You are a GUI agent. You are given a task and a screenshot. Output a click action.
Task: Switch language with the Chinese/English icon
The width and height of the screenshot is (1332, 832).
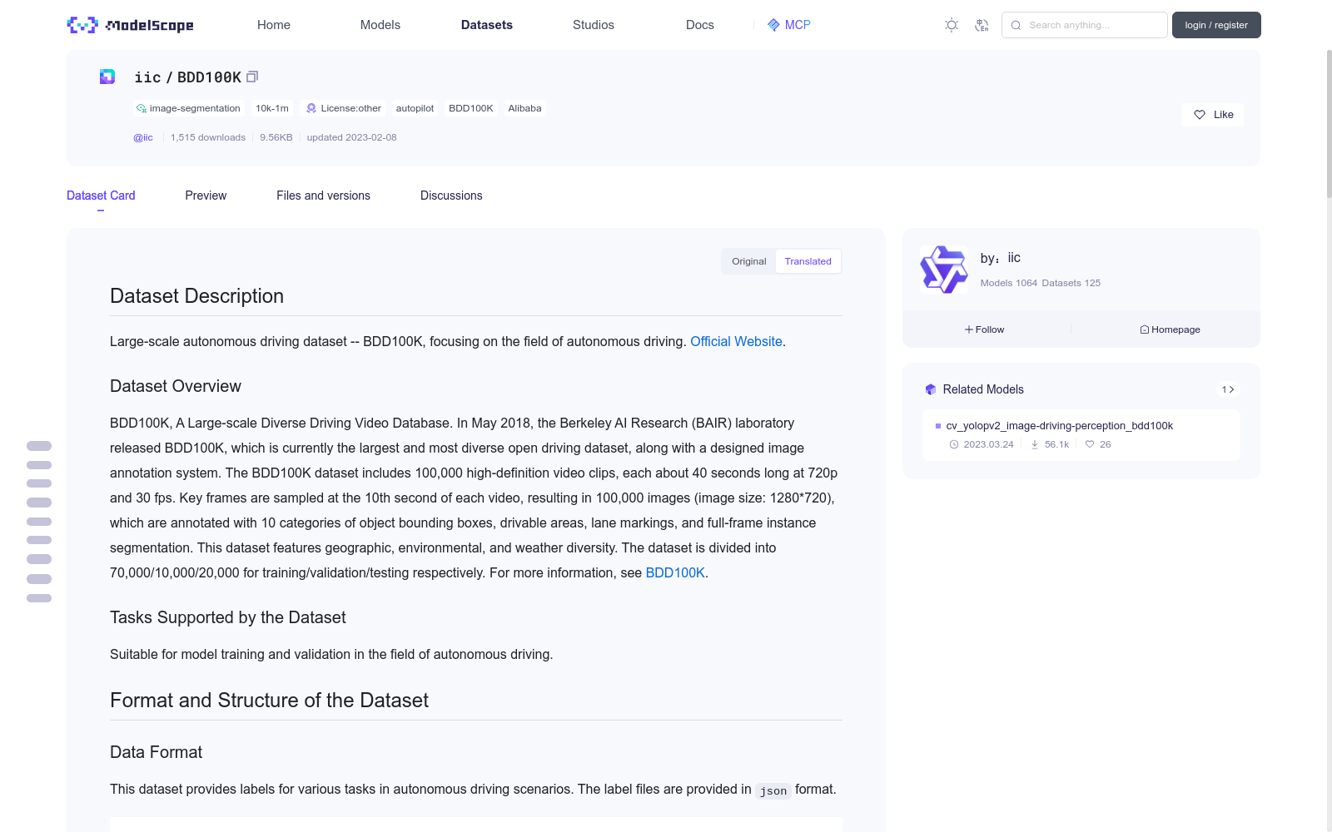coord(982,25)
